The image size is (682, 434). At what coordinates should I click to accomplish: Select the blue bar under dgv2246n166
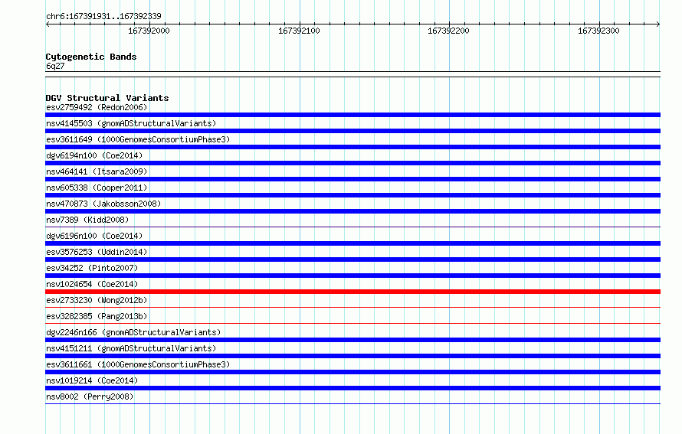[352, 340]
